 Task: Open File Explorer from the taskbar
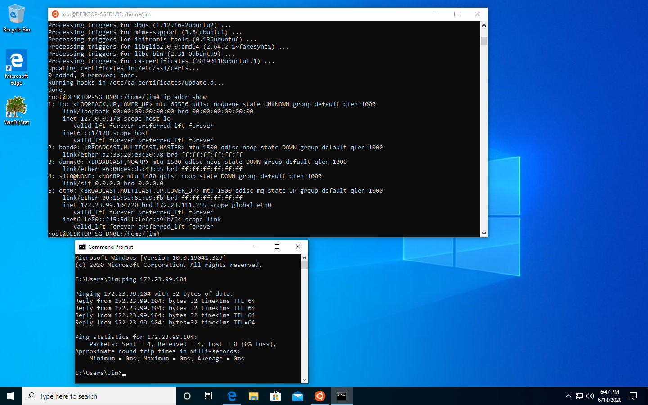click(253, 396)
